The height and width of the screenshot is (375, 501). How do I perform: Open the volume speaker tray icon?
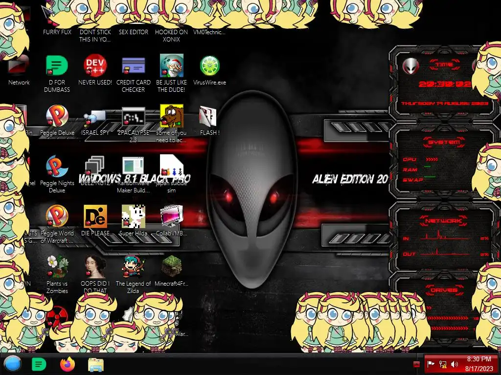(454, 364)
